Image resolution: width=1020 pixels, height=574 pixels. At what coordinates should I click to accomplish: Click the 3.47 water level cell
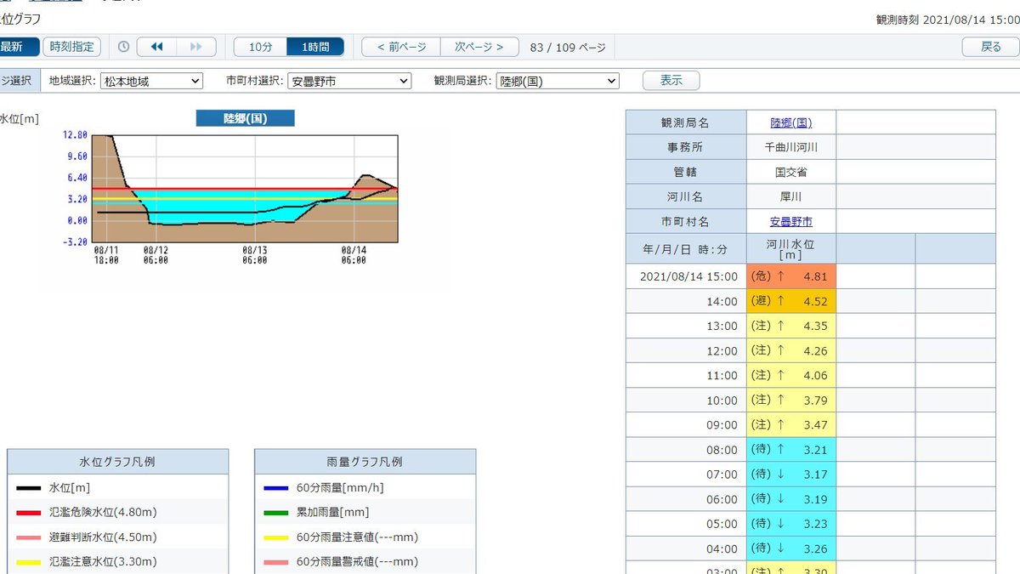[790, 424]
